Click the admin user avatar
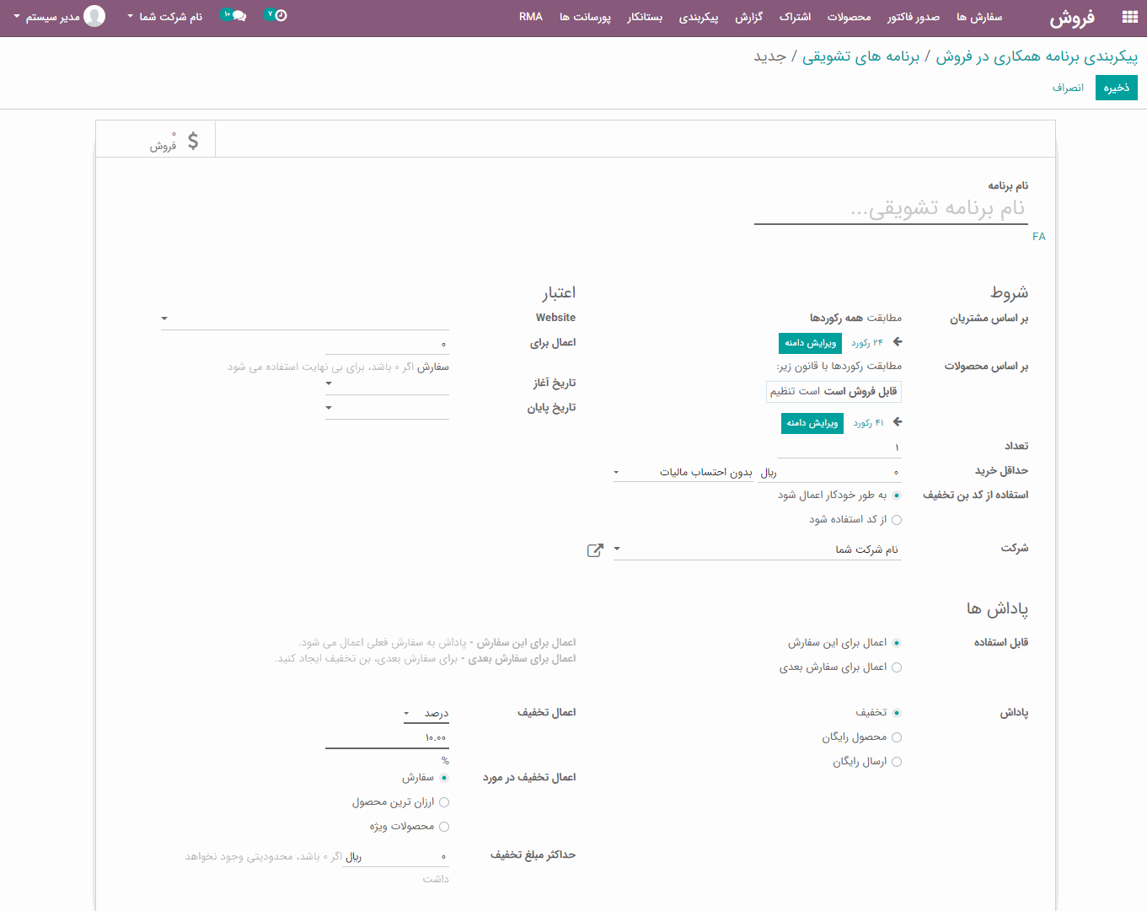Image resolution: width=1147 pixels, height=911 pixels. pos(94,16)
